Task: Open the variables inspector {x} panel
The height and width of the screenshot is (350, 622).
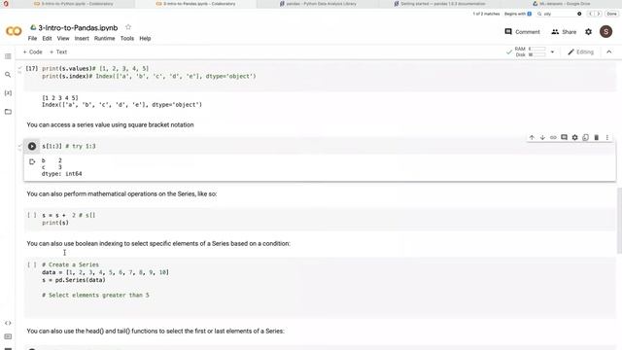Action: click(x=8, y=93)
